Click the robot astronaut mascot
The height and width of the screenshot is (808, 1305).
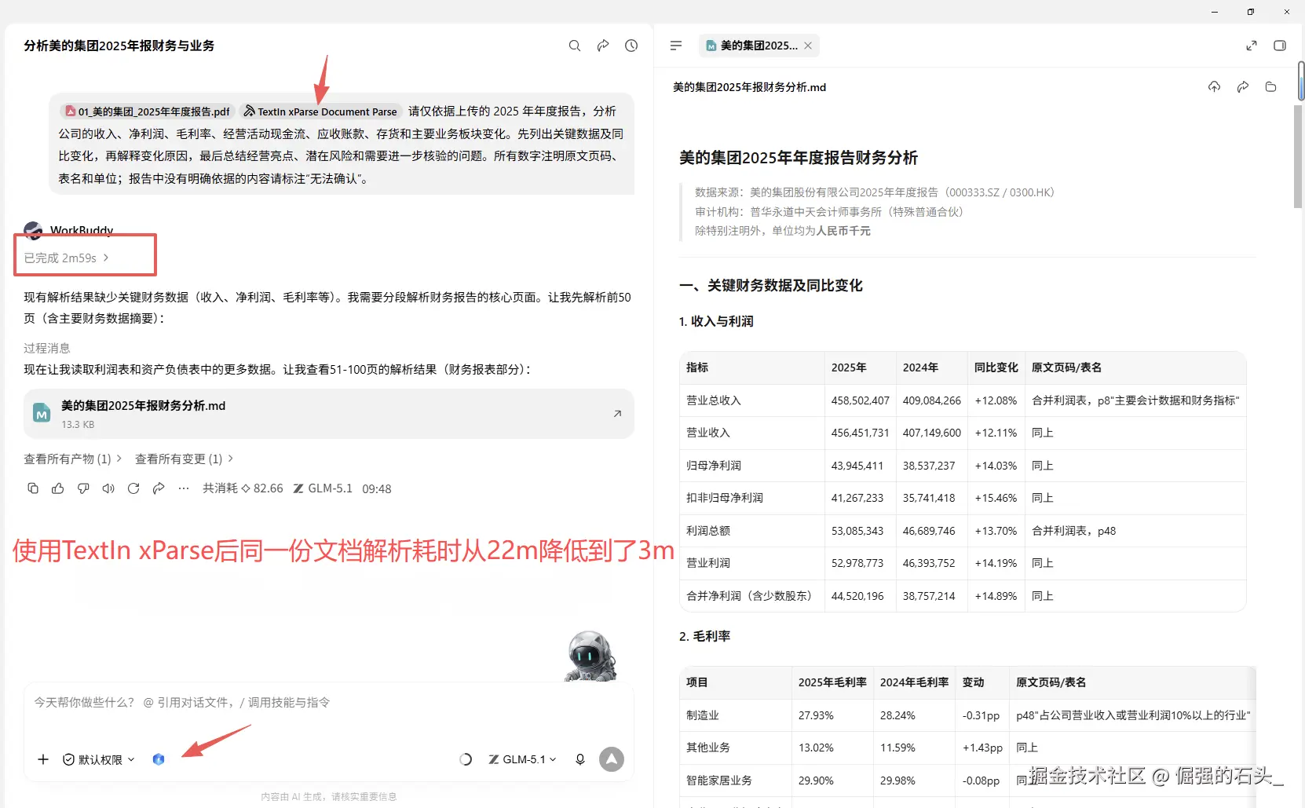(x=590, y=656)
